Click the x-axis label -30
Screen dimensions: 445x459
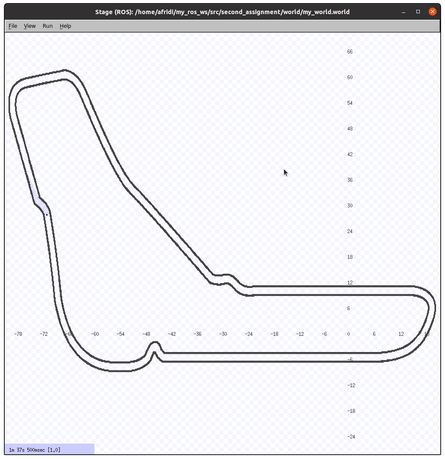pyautogui.click(x=223, y=334)
